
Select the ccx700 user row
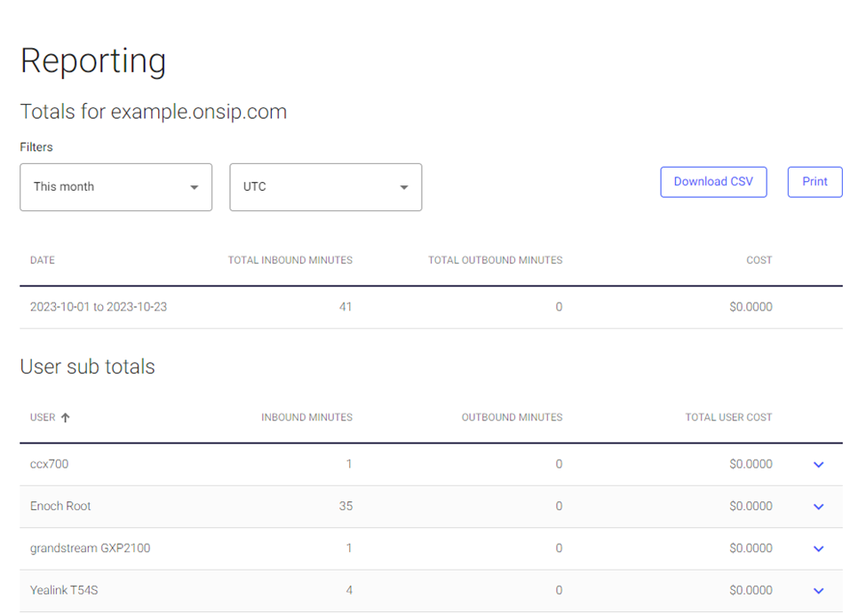pyautogui.click(x=431, y=465)
